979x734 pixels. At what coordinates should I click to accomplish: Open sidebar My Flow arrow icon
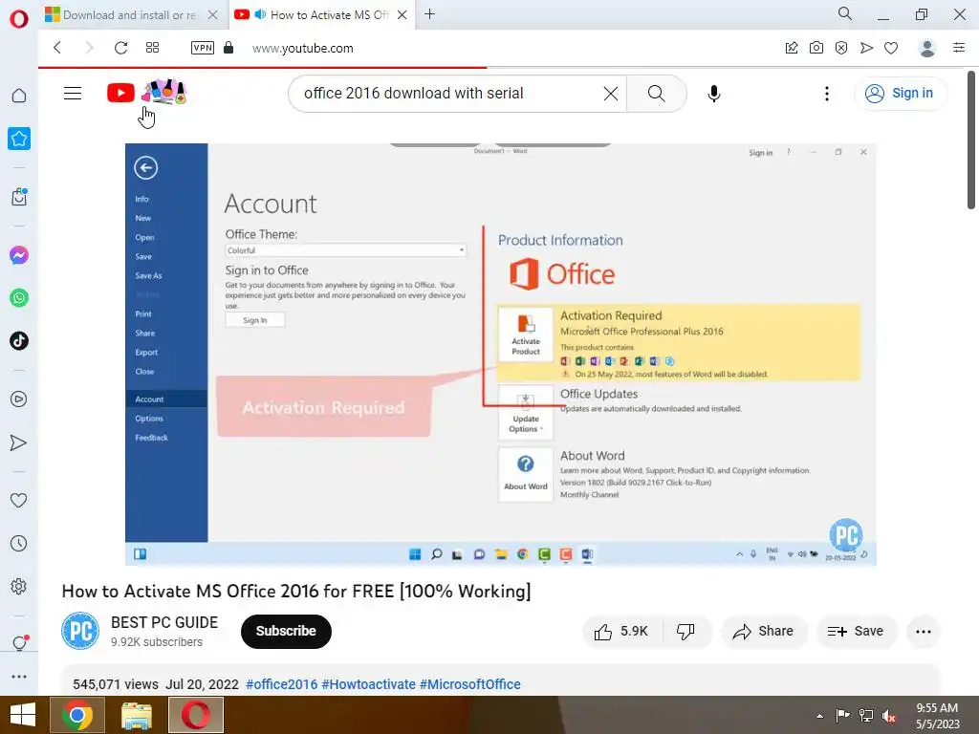point(19,443)
